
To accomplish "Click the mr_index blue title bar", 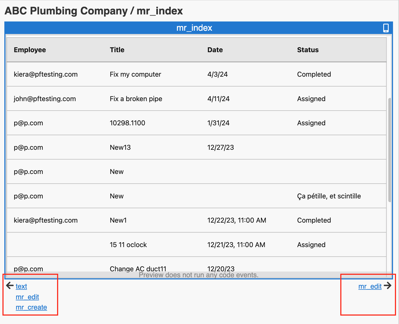I will pyautogui.click(x=194, y=28).
